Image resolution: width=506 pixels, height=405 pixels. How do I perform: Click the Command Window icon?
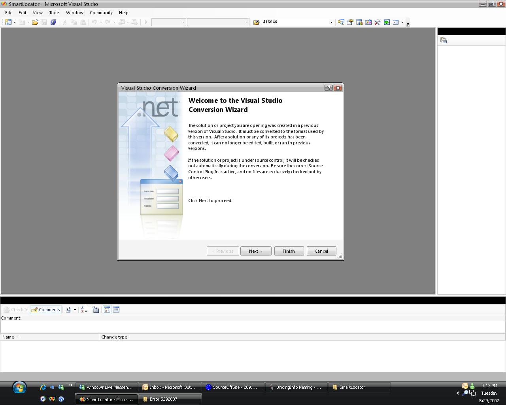pos(396,22)
